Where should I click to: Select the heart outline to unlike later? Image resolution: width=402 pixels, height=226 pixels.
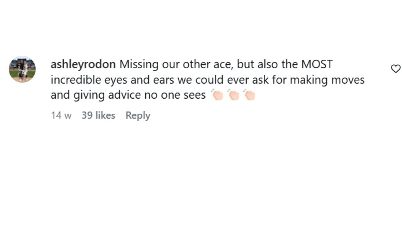pyautogui.click(x=395, y=68)
